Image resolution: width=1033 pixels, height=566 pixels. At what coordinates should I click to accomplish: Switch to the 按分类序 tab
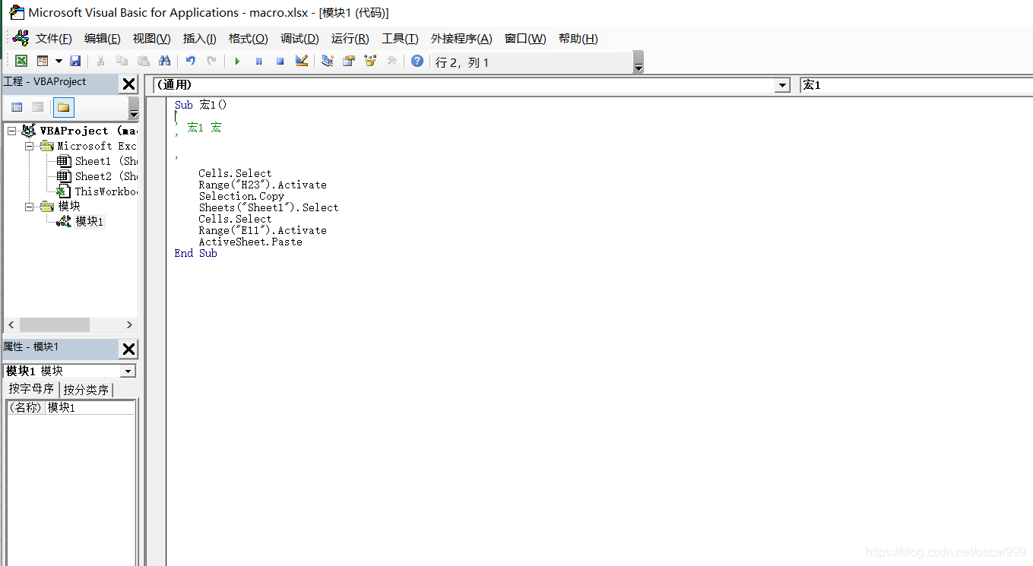(86, 390)
